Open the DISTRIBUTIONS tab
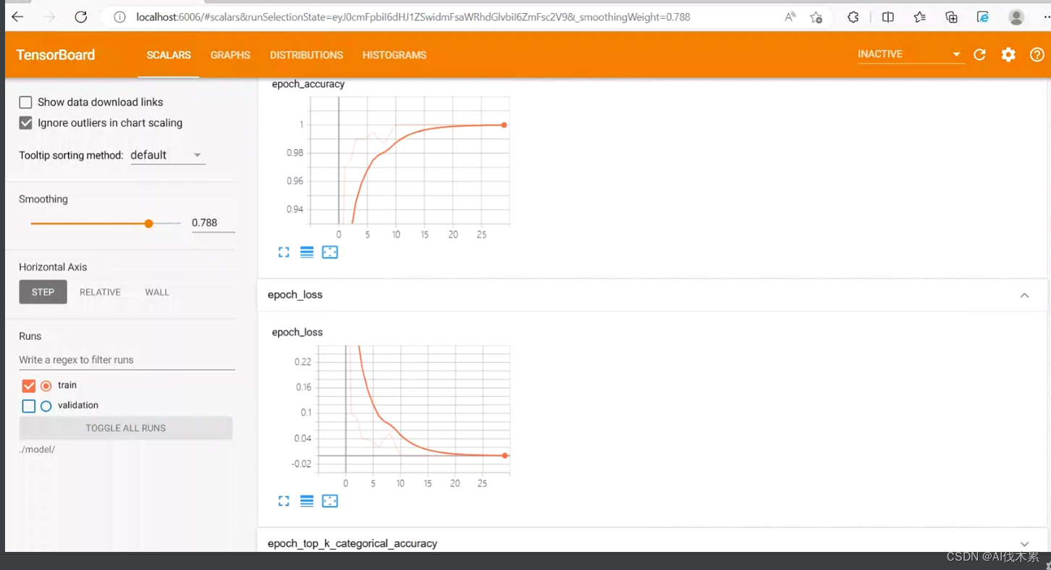This screenshot has width=1051, height=570. (x=306, y=55)
